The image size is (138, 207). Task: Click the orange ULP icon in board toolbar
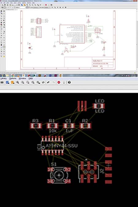coord(12,82)
